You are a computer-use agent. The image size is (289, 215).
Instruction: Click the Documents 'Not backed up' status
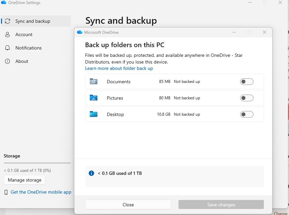pos(187,82)
